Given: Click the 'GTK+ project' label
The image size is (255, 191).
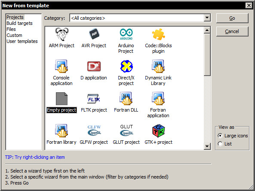Looking at the screenshot, I should (158, 142).
